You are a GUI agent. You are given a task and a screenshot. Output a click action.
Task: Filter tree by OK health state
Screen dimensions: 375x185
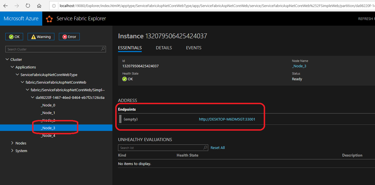14,37
